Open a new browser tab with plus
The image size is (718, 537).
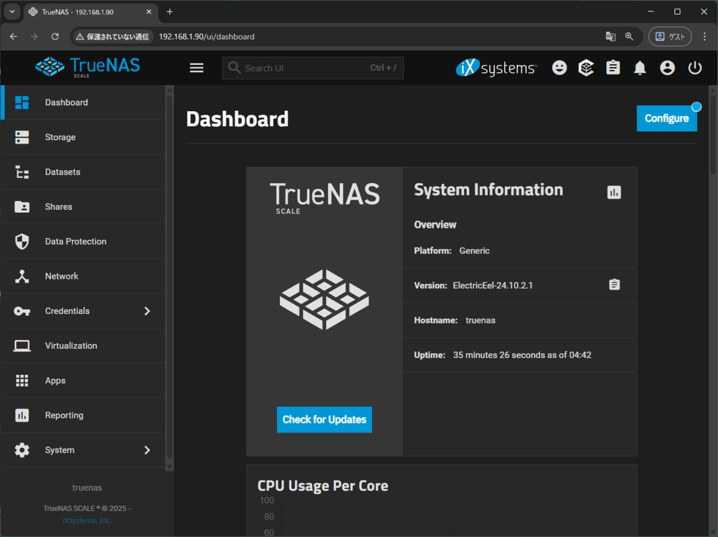click(x=170, y=11)
